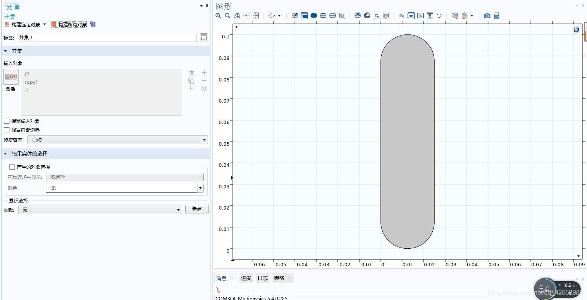Click the blue geometry icon beside Build All
This screenshot has height=300, width=587.
coord(93,24)
